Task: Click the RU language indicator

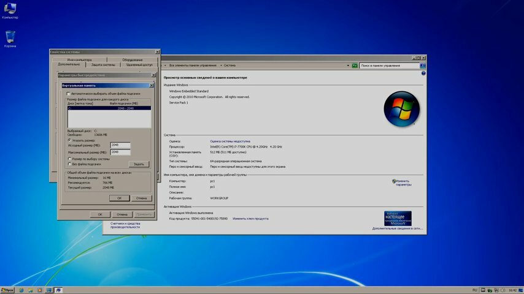Action: [x=474, y=290]
